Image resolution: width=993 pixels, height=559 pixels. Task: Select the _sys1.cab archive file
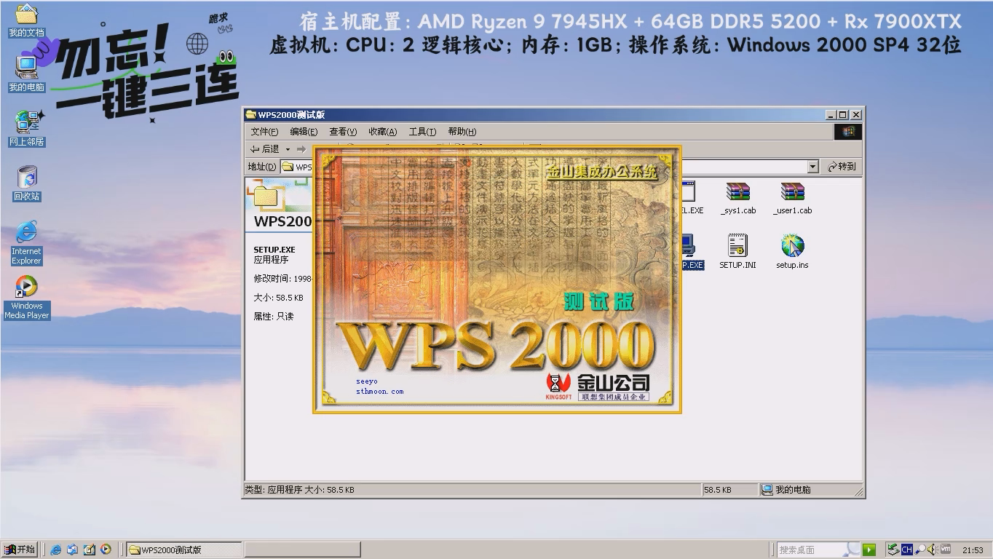[738, 198]
